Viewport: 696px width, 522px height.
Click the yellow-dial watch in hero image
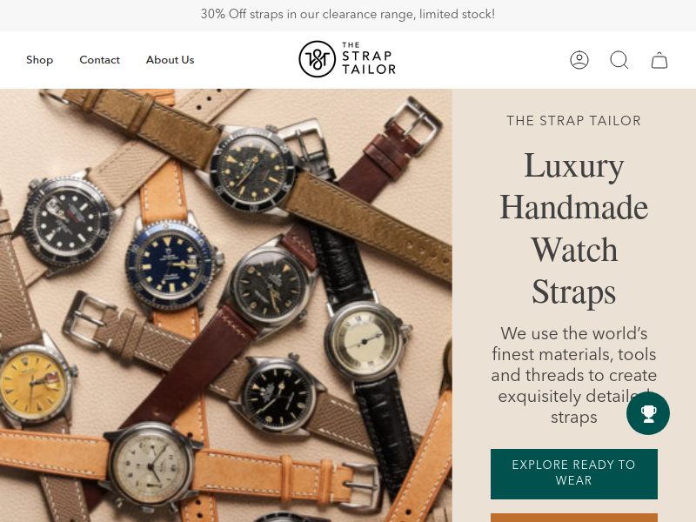[32, 384]
